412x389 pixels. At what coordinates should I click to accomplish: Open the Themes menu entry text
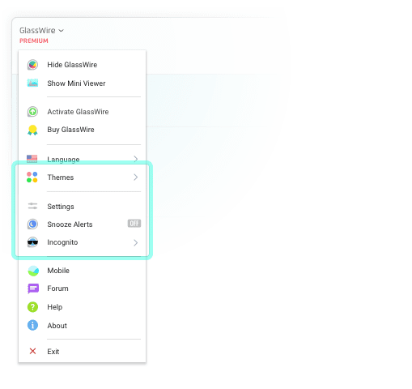click(x=61, y=177)
